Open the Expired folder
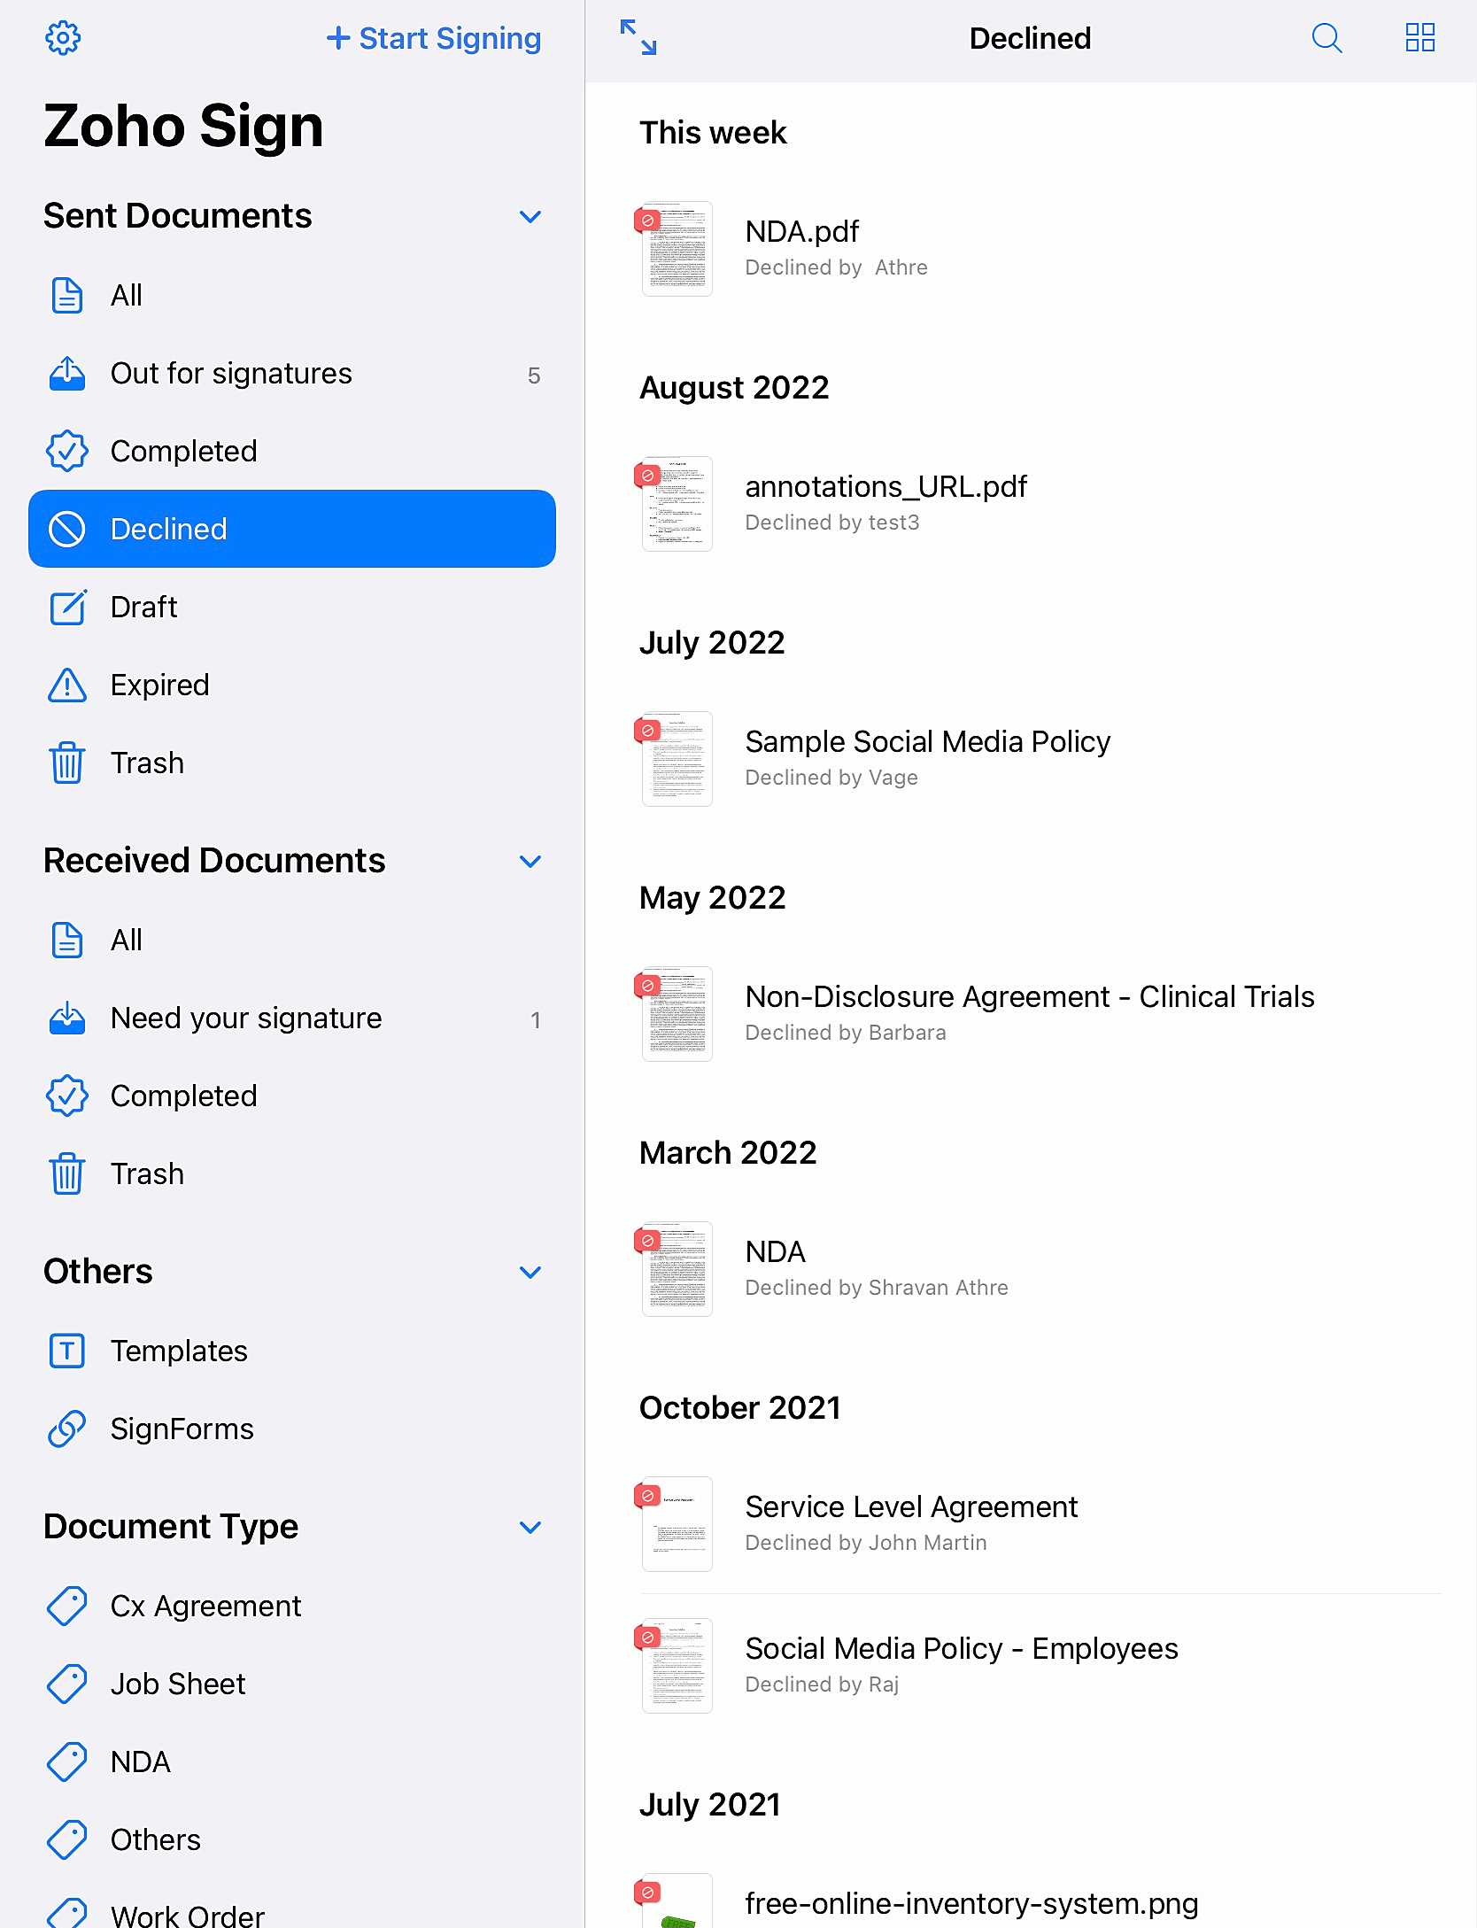 [x=292, y=685]
